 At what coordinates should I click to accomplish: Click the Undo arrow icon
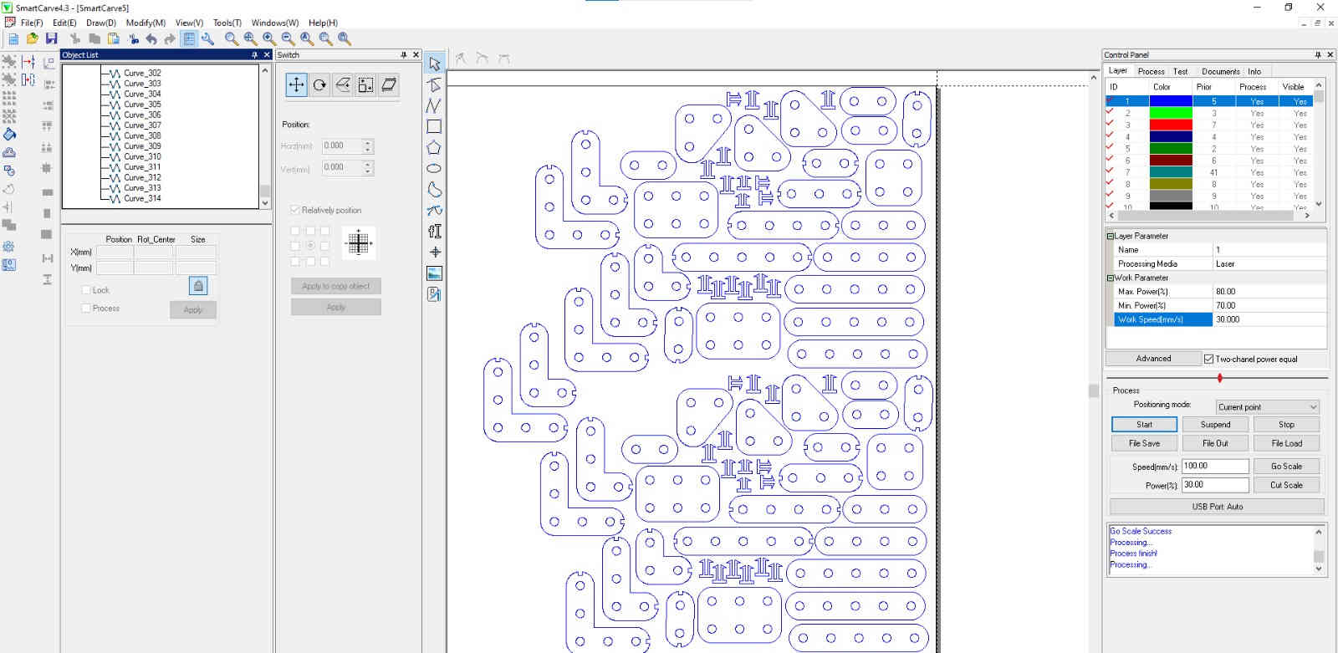point(151,38)
